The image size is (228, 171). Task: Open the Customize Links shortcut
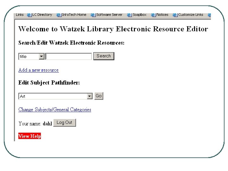click(x=188, y=15)
